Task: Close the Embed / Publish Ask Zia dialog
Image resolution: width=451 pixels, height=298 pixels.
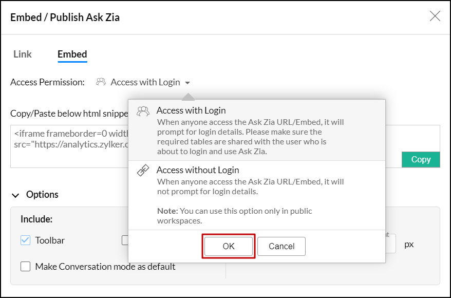Action: tap(435, 16)
